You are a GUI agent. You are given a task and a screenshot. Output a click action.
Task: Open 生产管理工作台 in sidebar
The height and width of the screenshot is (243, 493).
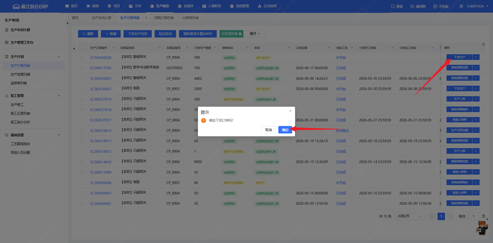(22, 42)
